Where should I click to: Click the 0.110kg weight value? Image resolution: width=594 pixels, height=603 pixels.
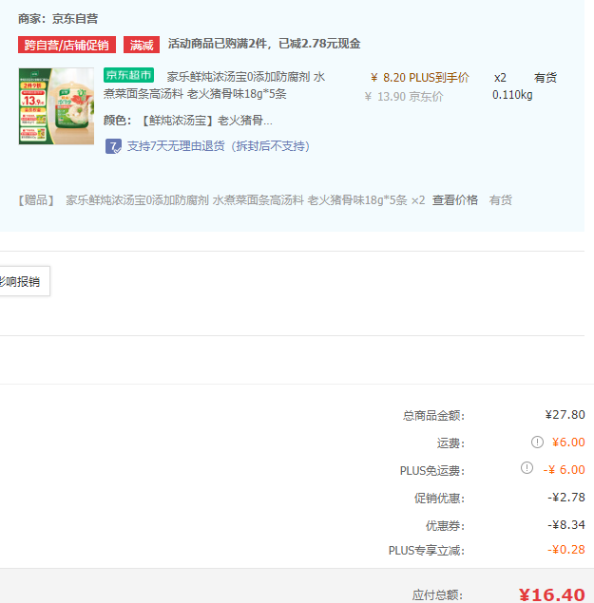pyautogui.click(x=512, y=95)
